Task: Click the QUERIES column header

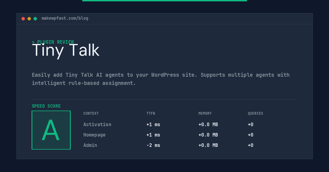Action: pyautogui.click(x=256, y=114)
